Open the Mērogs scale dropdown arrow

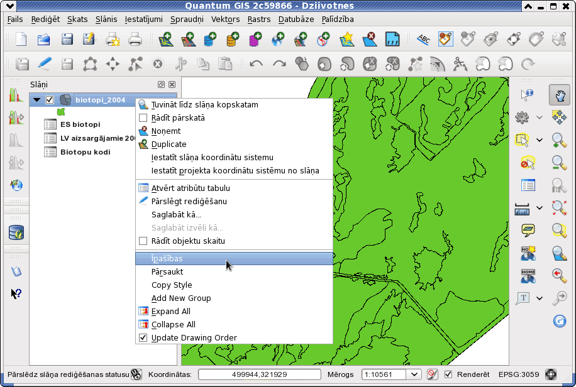point(414,374)
